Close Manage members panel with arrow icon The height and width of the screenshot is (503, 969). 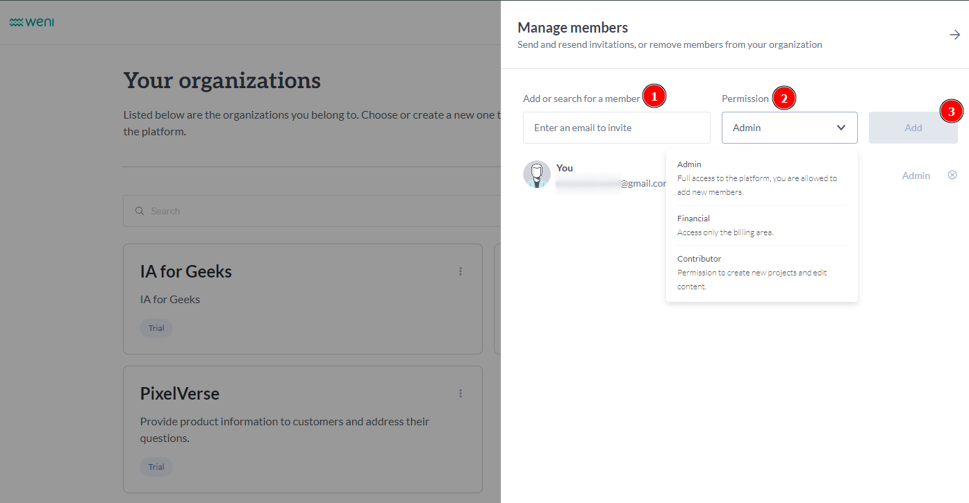point(955,35)
